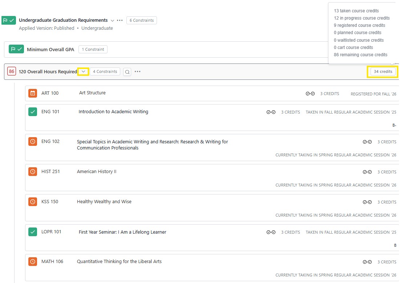Image resolution: width=400 pixels, height=283 pixels.
Task: Click the Undergraduate Graduation Requirements heading
Action: tap(63, 20)
